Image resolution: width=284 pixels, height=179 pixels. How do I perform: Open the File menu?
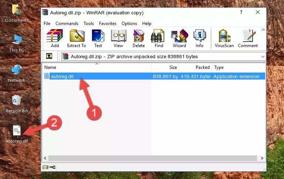click(47, 24)
